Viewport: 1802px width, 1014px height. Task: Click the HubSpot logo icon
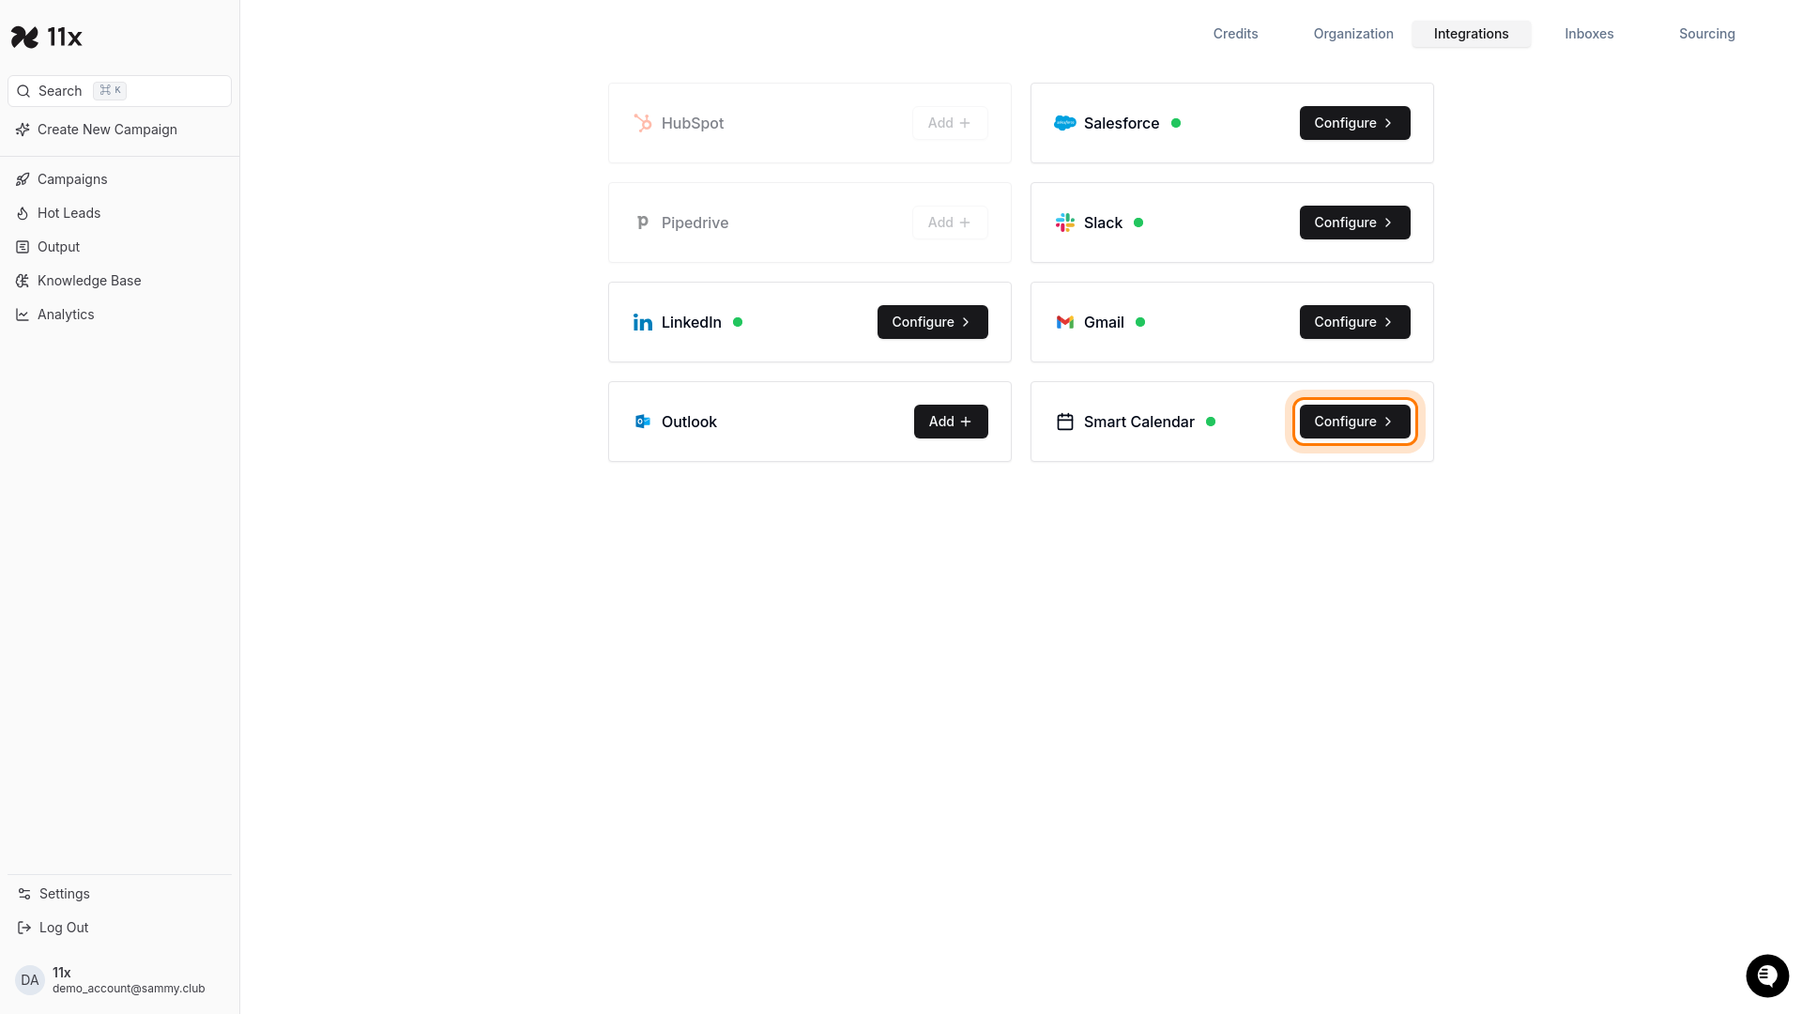tap(643, 123)
